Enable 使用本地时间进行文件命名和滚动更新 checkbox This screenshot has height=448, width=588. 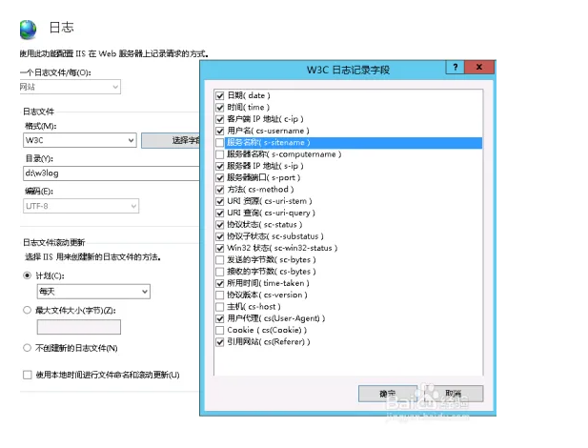tap(28, 375)
